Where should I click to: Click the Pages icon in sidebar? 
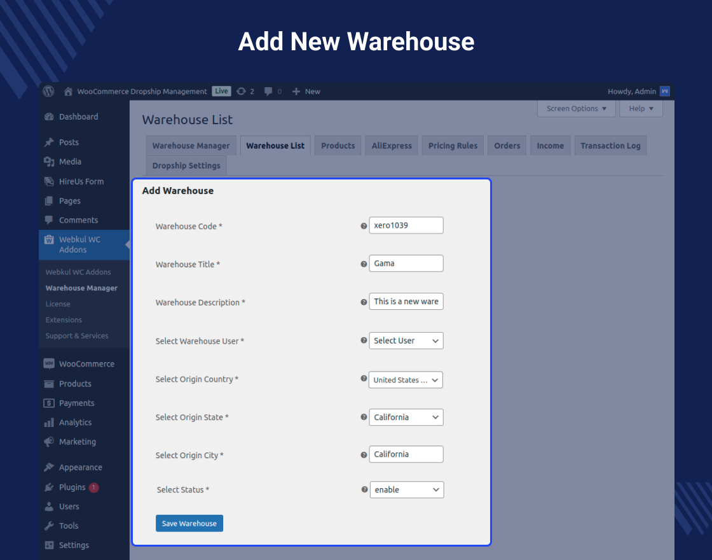point(49,201)
